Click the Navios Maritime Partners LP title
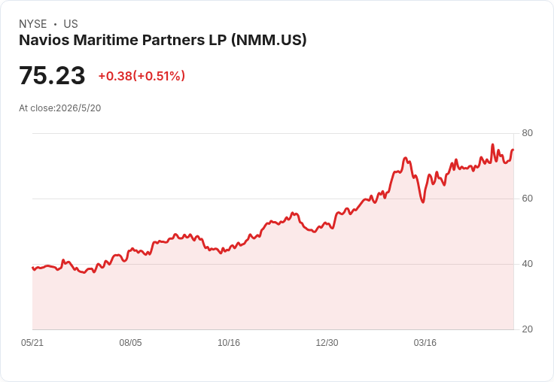554x382 pixels. point(163,41)
